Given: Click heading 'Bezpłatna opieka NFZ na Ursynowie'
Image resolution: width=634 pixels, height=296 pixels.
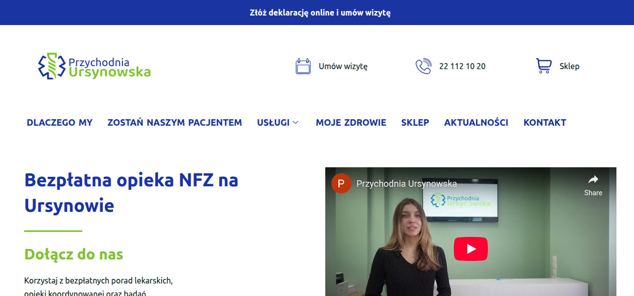Looking at the screenshot, I should click(x=132, y=193).
